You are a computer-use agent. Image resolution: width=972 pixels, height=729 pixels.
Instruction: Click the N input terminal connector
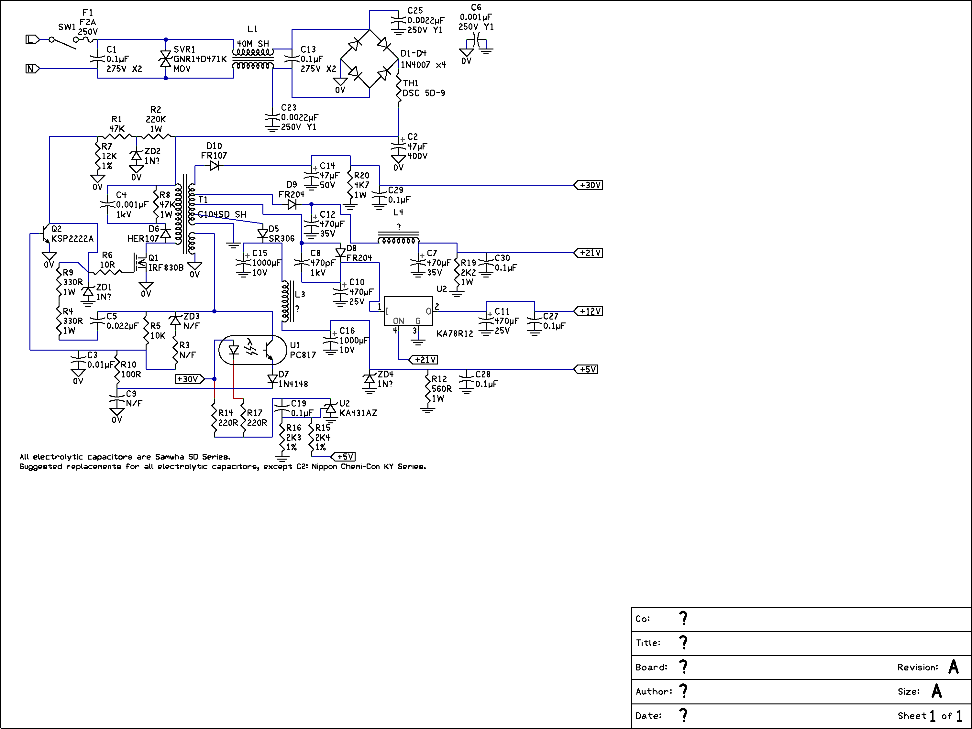pos(32,69)
